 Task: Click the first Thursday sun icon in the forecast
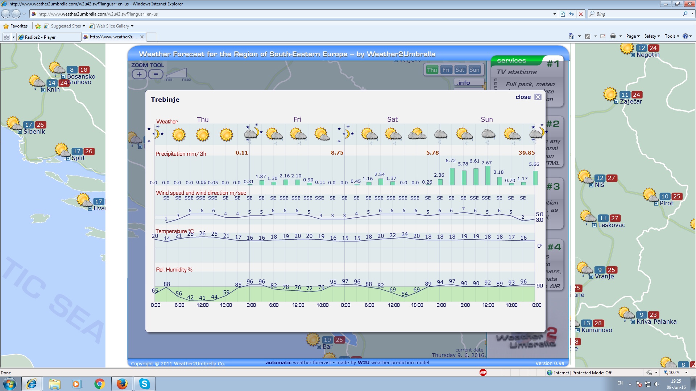[x=179, y=135]
